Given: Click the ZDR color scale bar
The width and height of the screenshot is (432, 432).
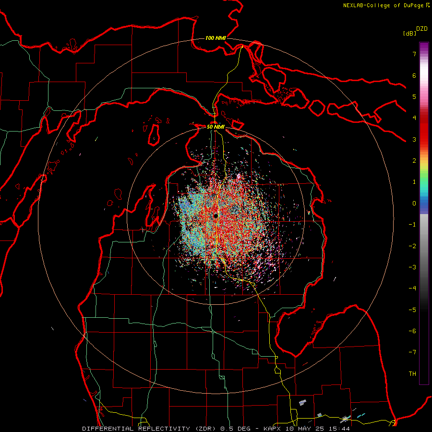Looking at the screenshot, I should [x=424, y=213].
